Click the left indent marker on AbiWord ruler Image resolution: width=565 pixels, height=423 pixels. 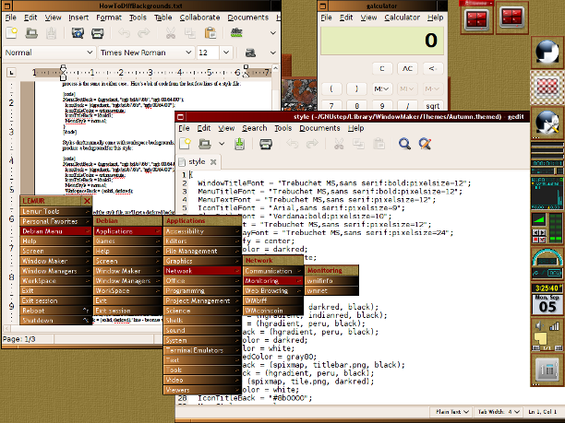pos(63,73)
